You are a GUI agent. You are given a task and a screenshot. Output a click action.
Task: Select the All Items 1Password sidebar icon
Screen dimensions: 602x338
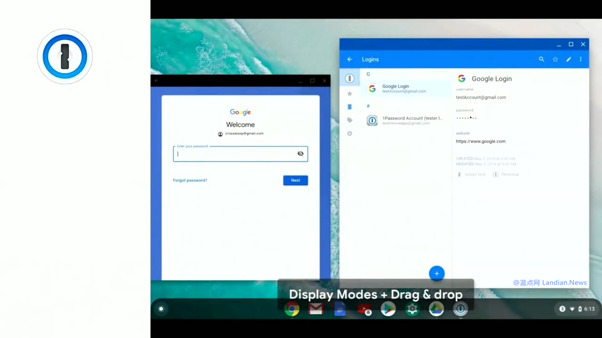click(x=349, y=78)
